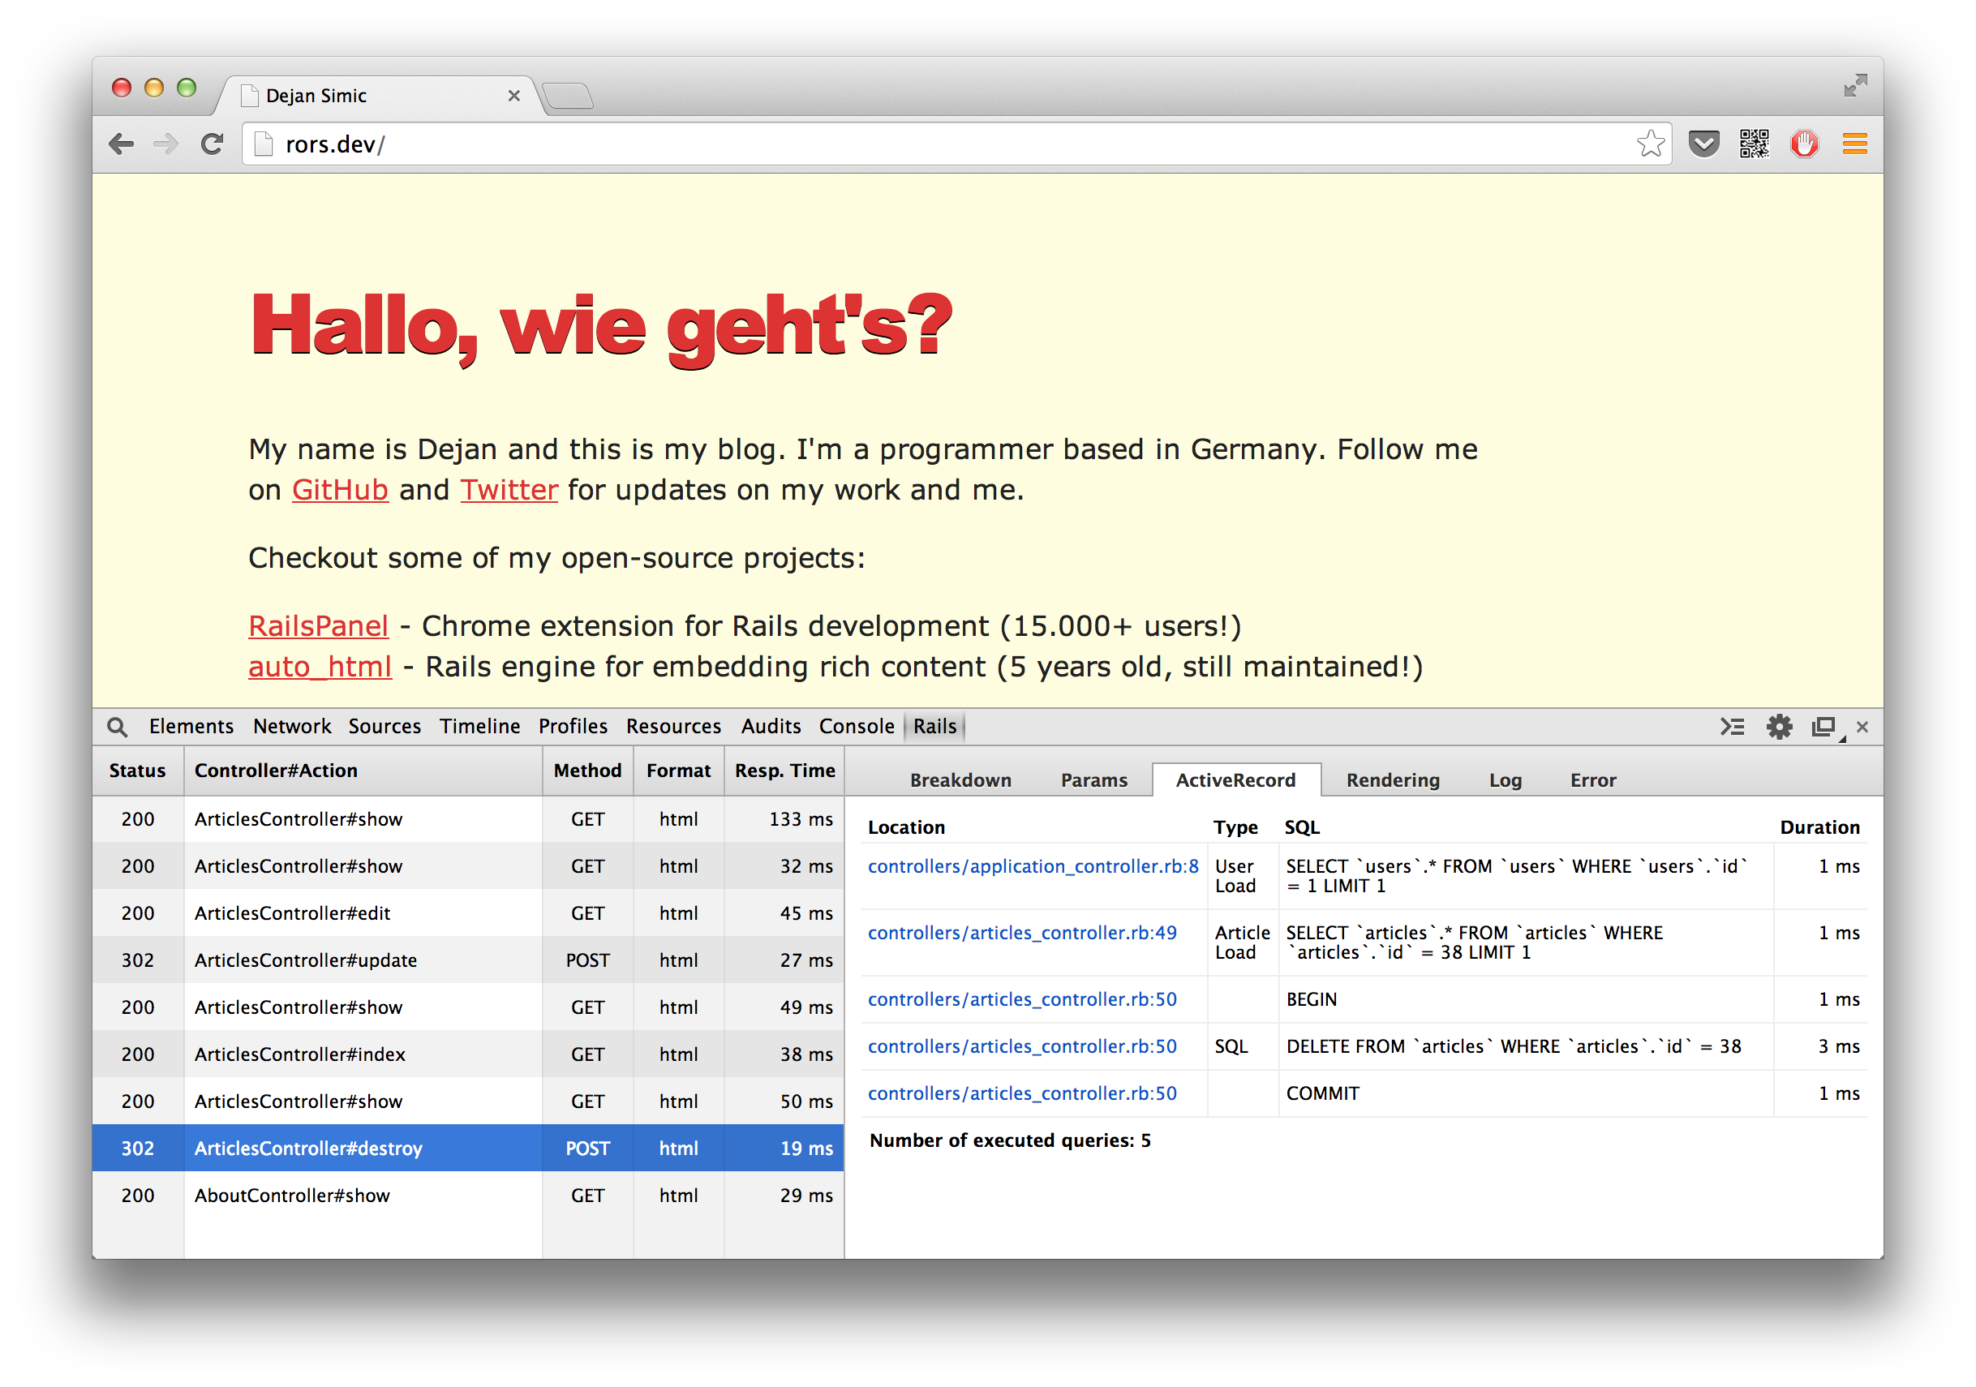Switch to the Rendering tab
The image size is (1976, 1387).
pyautogui.click(x=1392, y=780)
